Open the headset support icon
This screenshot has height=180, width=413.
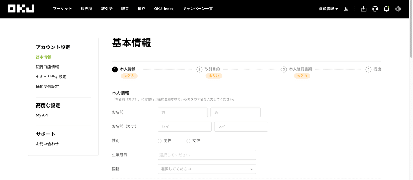point(375,9)
